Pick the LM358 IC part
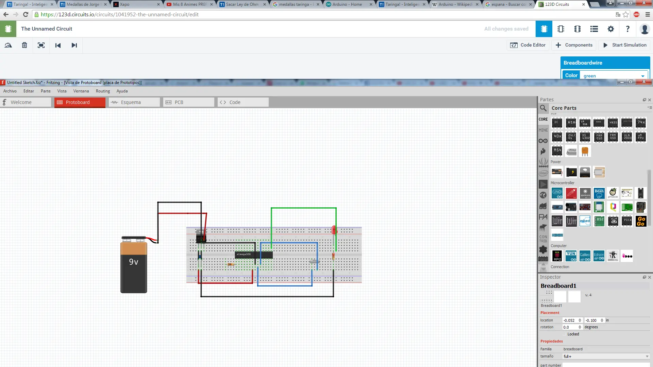Viewport: 653px width, 367px height. (x=585, y=123)
